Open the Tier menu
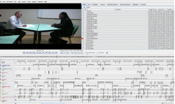 (15, 2)
